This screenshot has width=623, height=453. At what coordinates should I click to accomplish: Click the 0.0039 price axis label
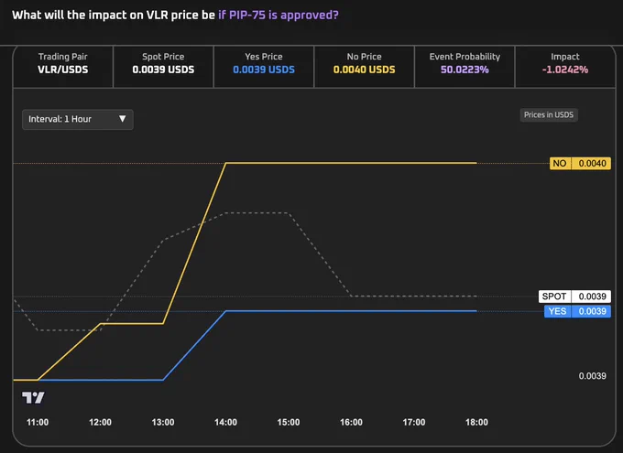coord(593,376)
